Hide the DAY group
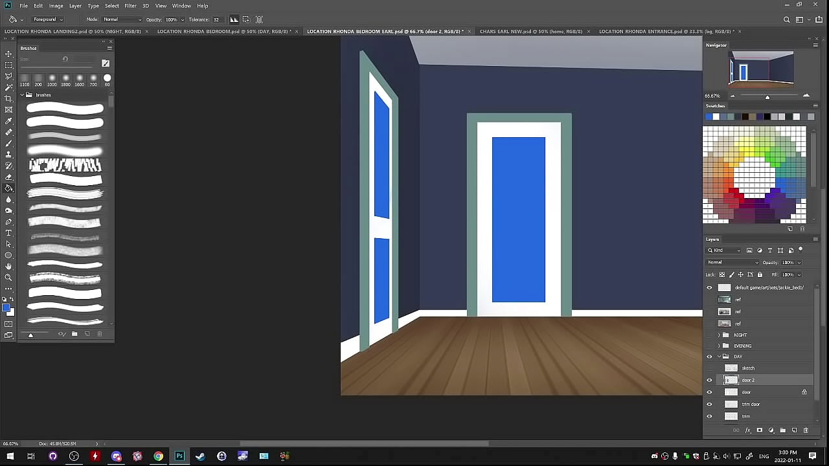 click(x=709, y=357)
